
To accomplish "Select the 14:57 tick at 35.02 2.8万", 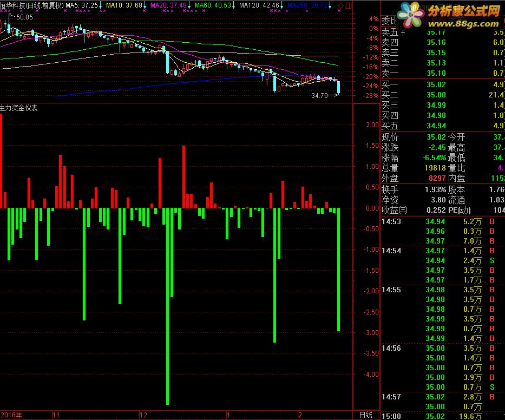I will coord(443,397).
